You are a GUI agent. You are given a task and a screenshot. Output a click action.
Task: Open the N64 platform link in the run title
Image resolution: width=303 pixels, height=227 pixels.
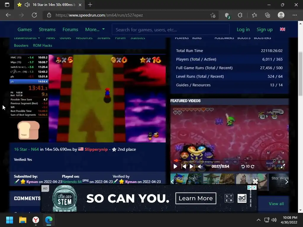point(35,149)
